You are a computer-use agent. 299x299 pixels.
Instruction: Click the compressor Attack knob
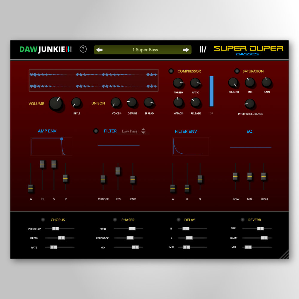(x=178, y=102)
